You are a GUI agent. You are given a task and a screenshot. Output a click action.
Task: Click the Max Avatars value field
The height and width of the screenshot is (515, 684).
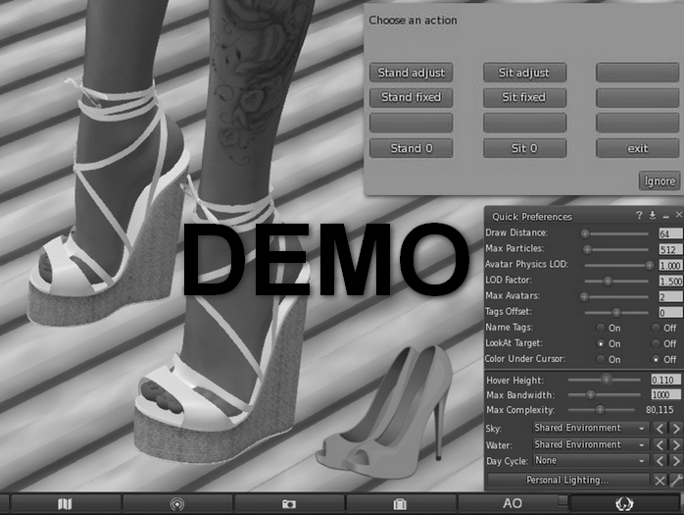click(670, 297)
